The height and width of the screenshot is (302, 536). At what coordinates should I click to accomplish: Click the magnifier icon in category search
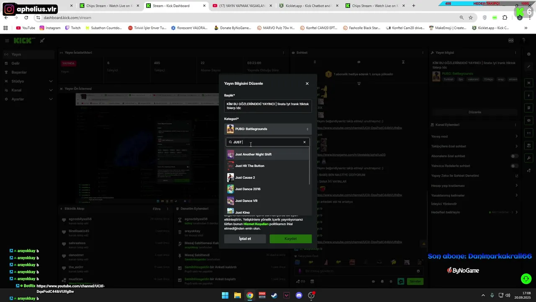[230, 142]
